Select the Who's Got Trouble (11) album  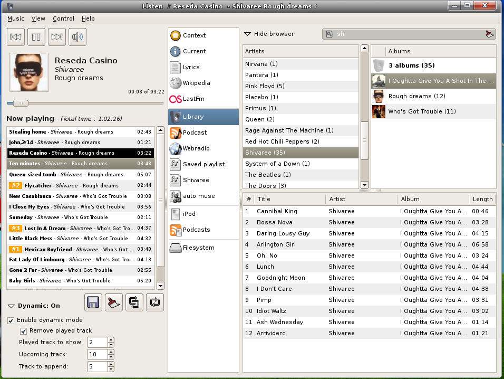tap(433, 111)
